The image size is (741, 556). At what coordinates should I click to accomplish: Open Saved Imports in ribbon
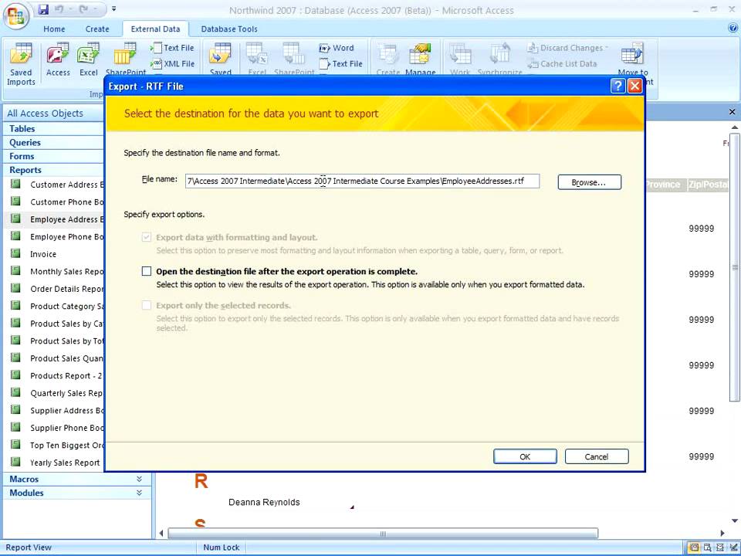pos(21,64)
